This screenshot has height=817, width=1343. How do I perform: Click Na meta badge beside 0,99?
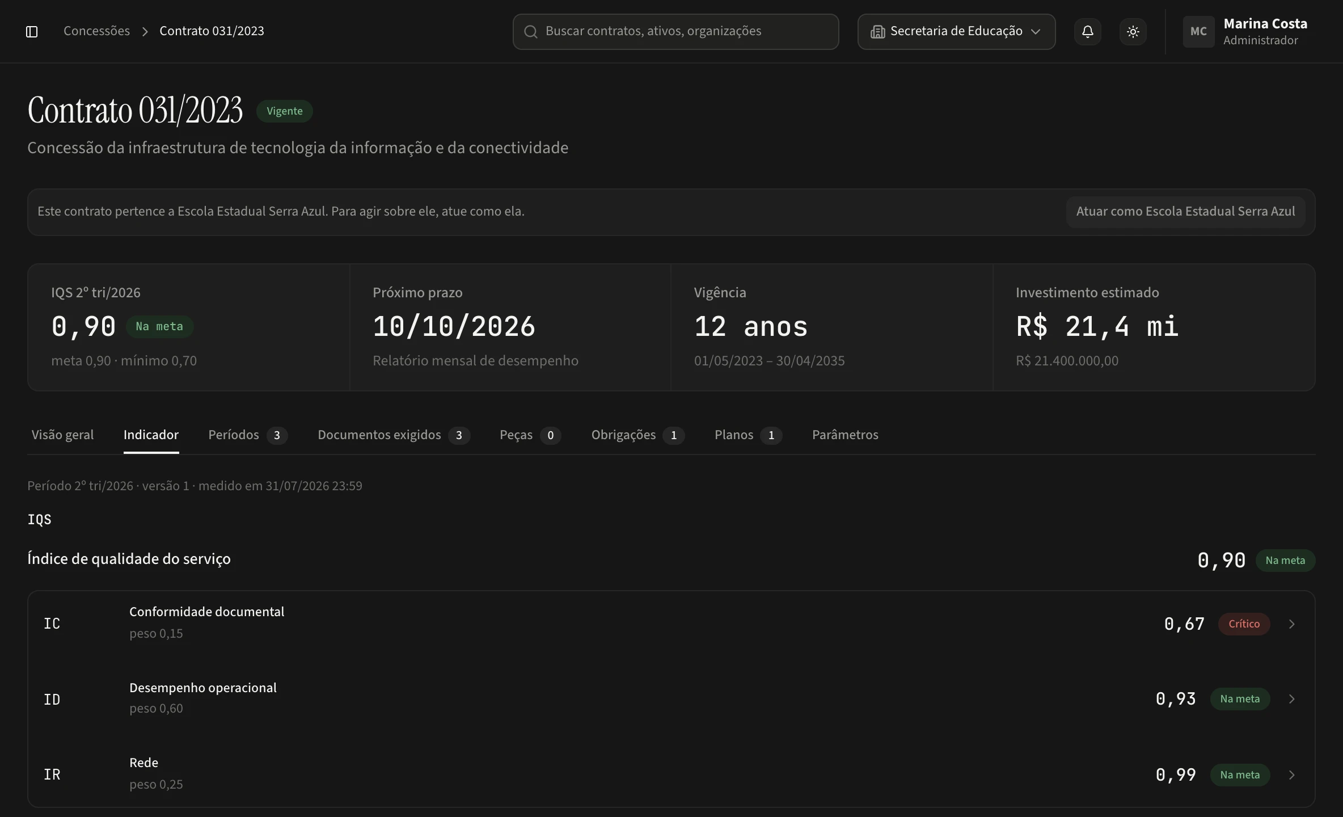pyautogui.click(x=1240, y=775)
